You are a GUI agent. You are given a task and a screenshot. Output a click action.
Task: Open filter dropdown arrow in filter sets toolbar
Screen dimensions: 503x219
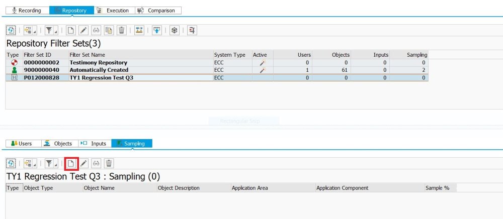tap(56, 31)
